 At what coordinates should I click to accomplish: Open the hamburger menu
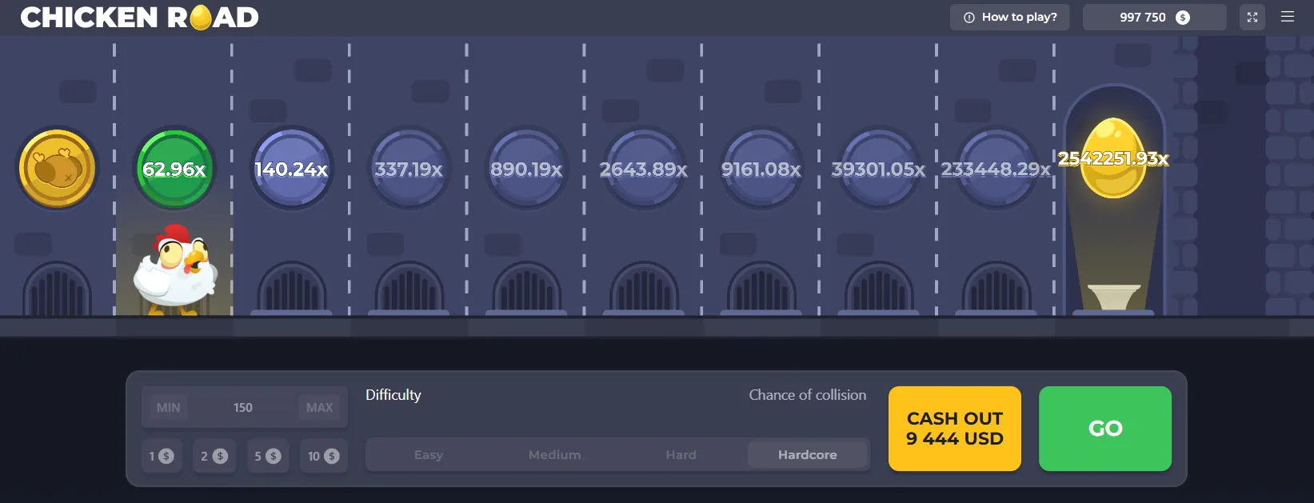tap(1287, 17)
